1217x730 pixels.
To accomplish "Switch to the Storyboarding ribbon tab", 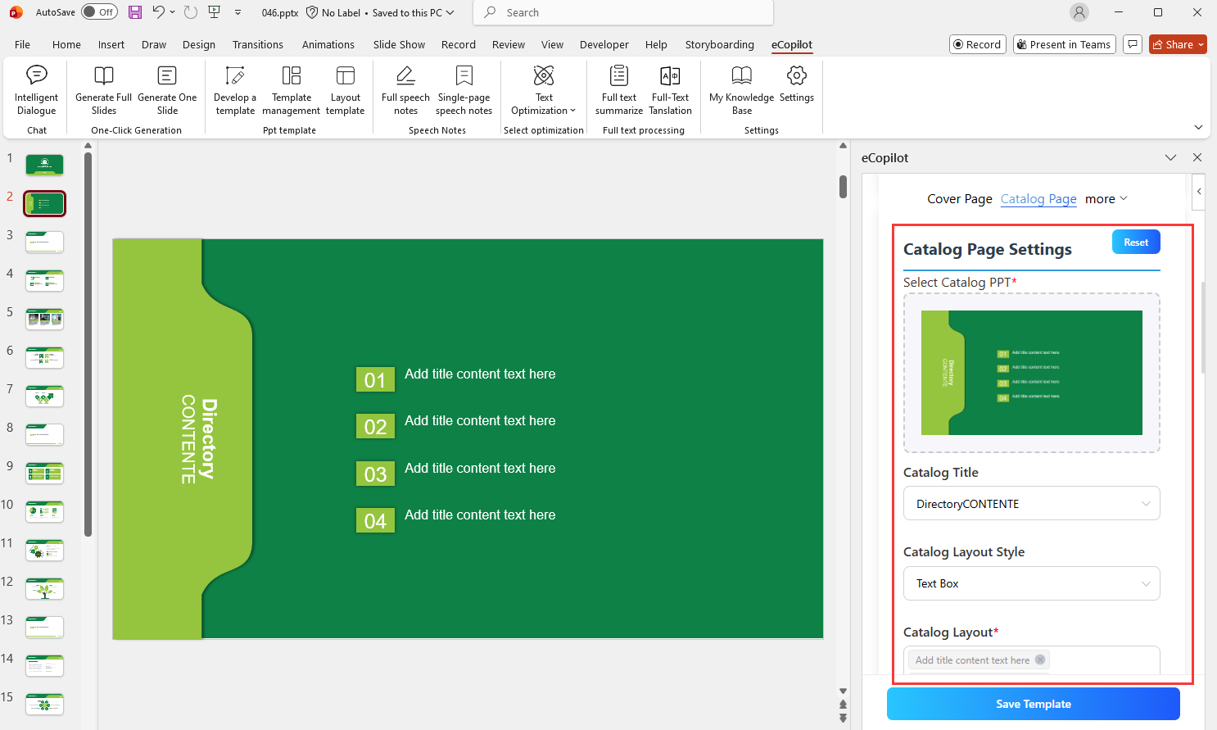I will pyautogui.click(x=719, y=44).
